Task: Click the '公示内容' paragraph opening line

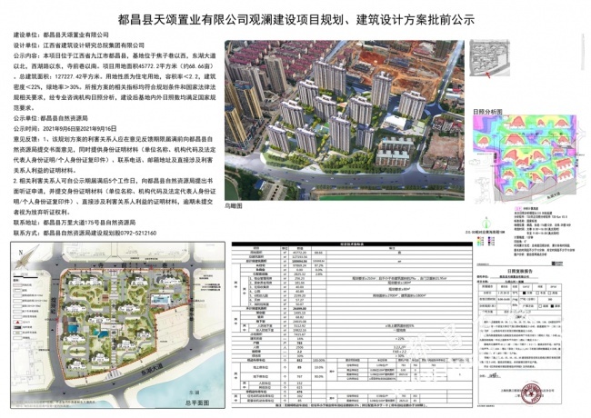Action: 115,55
